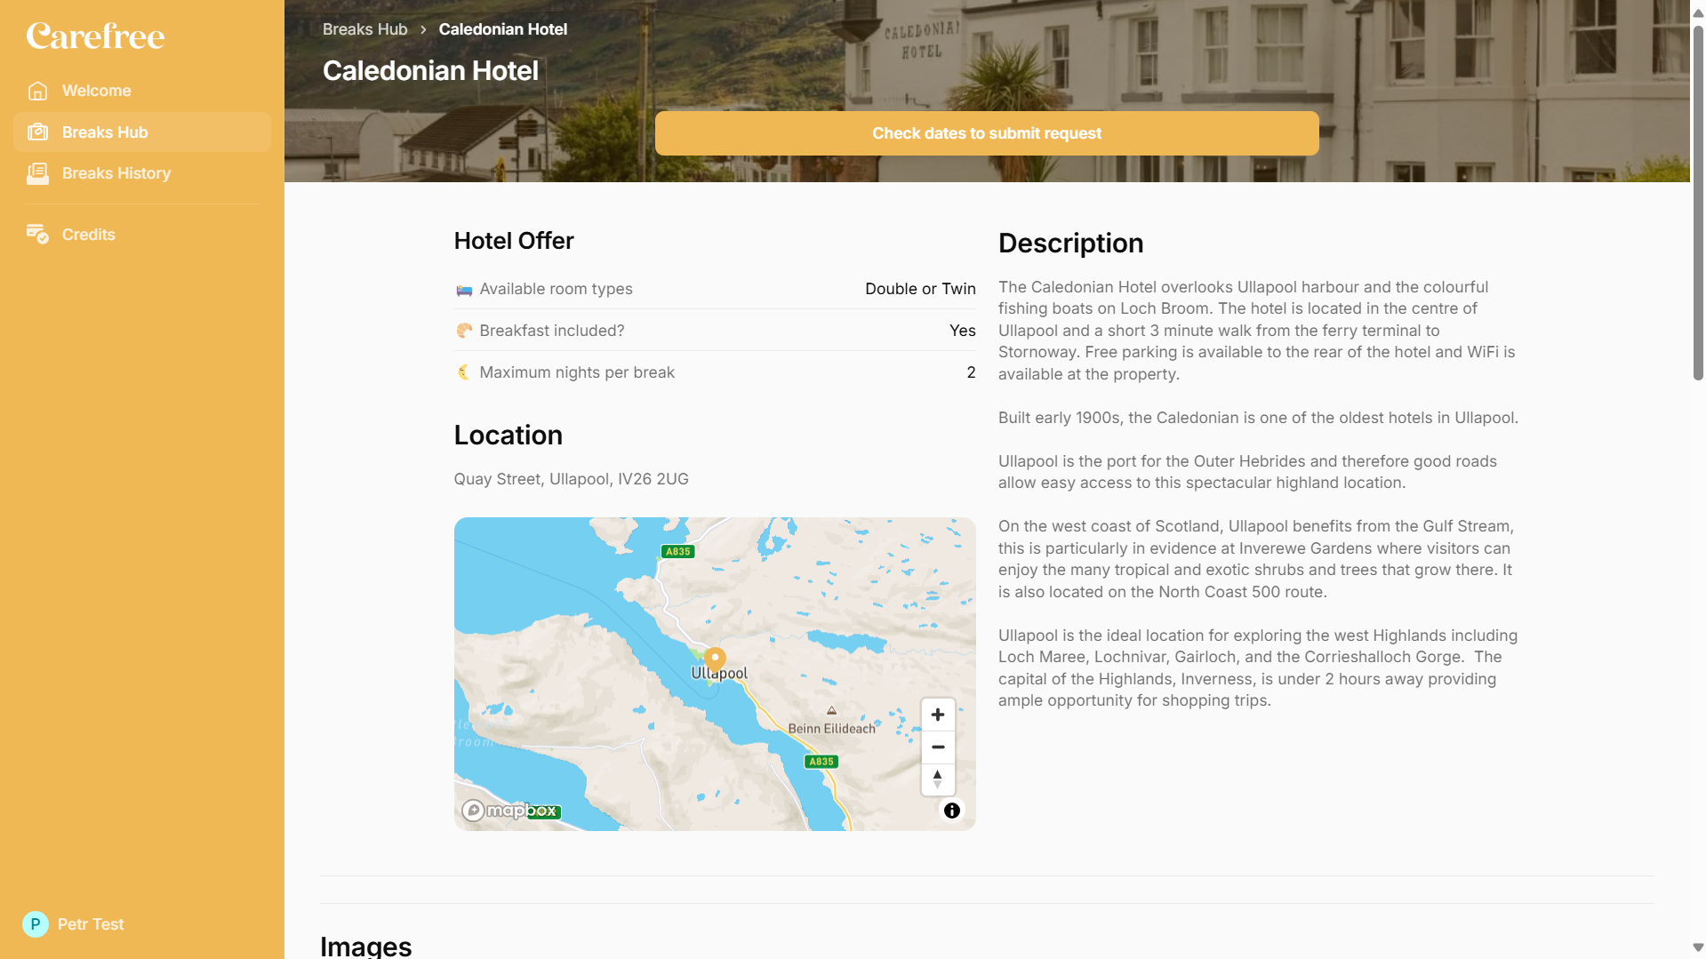The height and width of the screenshot is (959, 1706).
Task: Click the scrollbar up arrow
Action: point(1698,12)
